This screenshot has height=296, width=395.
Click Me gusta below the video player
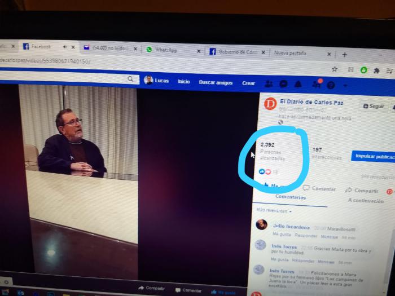(x=223, y=292)
